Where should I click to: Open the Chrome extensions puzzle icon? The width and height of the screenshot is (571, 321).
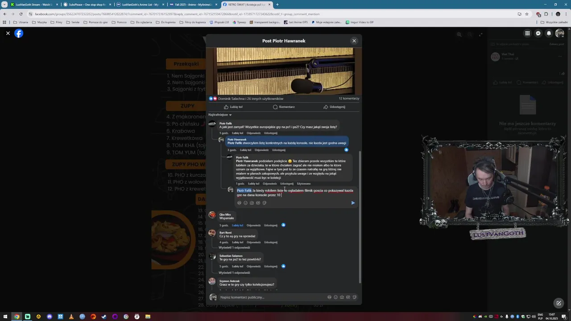tap(546, 14)
